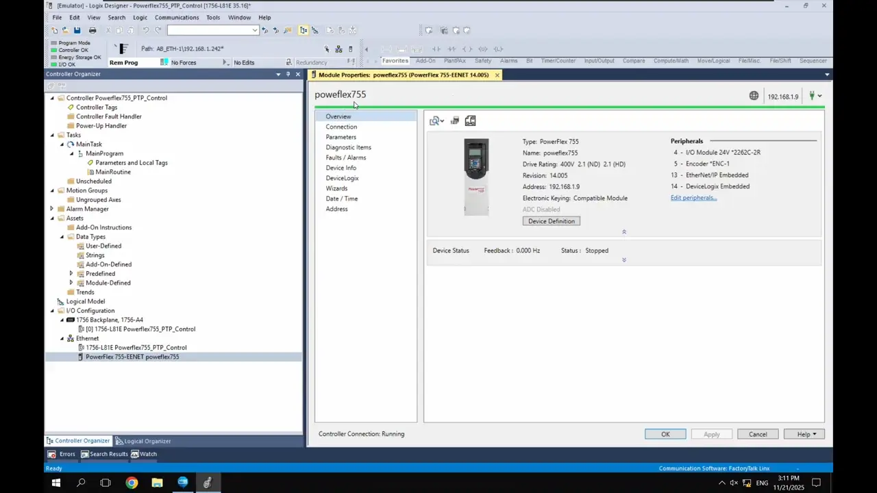The height and width of the screenshot is (493, 877).
Task: Open the green plug connection dropdown
Action: coord(815,96)
